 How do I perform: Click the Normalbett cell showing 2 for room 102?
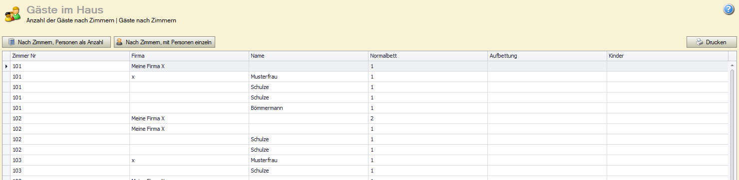tap(428, 118)
